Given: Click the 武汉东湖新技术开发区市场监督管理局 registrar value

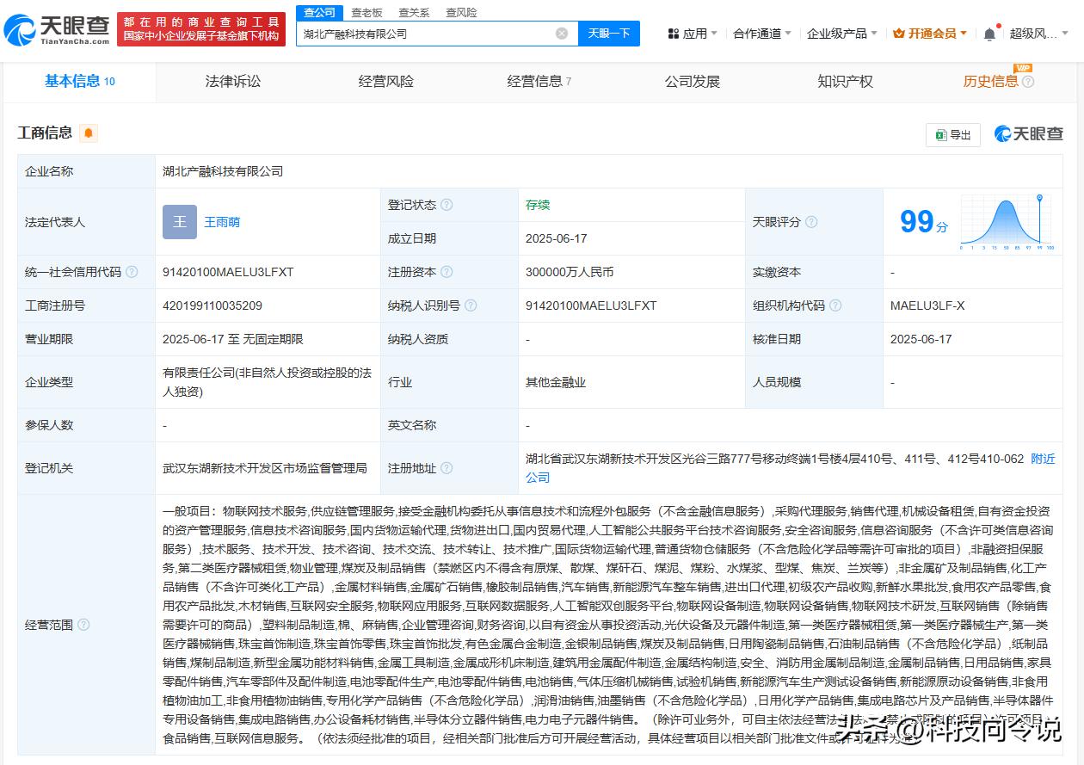Looking at the screenshot, I should tap(265, 468).
